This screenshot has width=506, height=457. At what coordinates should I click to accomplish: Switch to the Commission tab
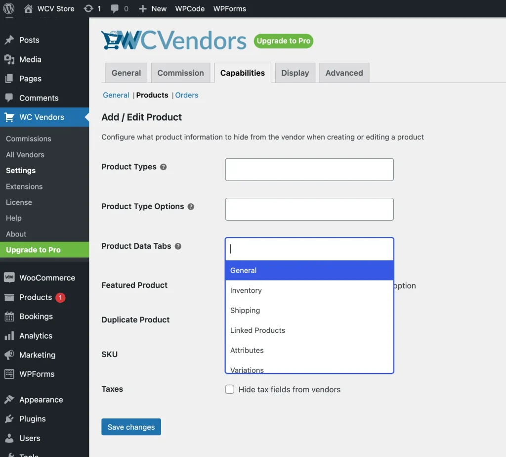coord(180,73)
